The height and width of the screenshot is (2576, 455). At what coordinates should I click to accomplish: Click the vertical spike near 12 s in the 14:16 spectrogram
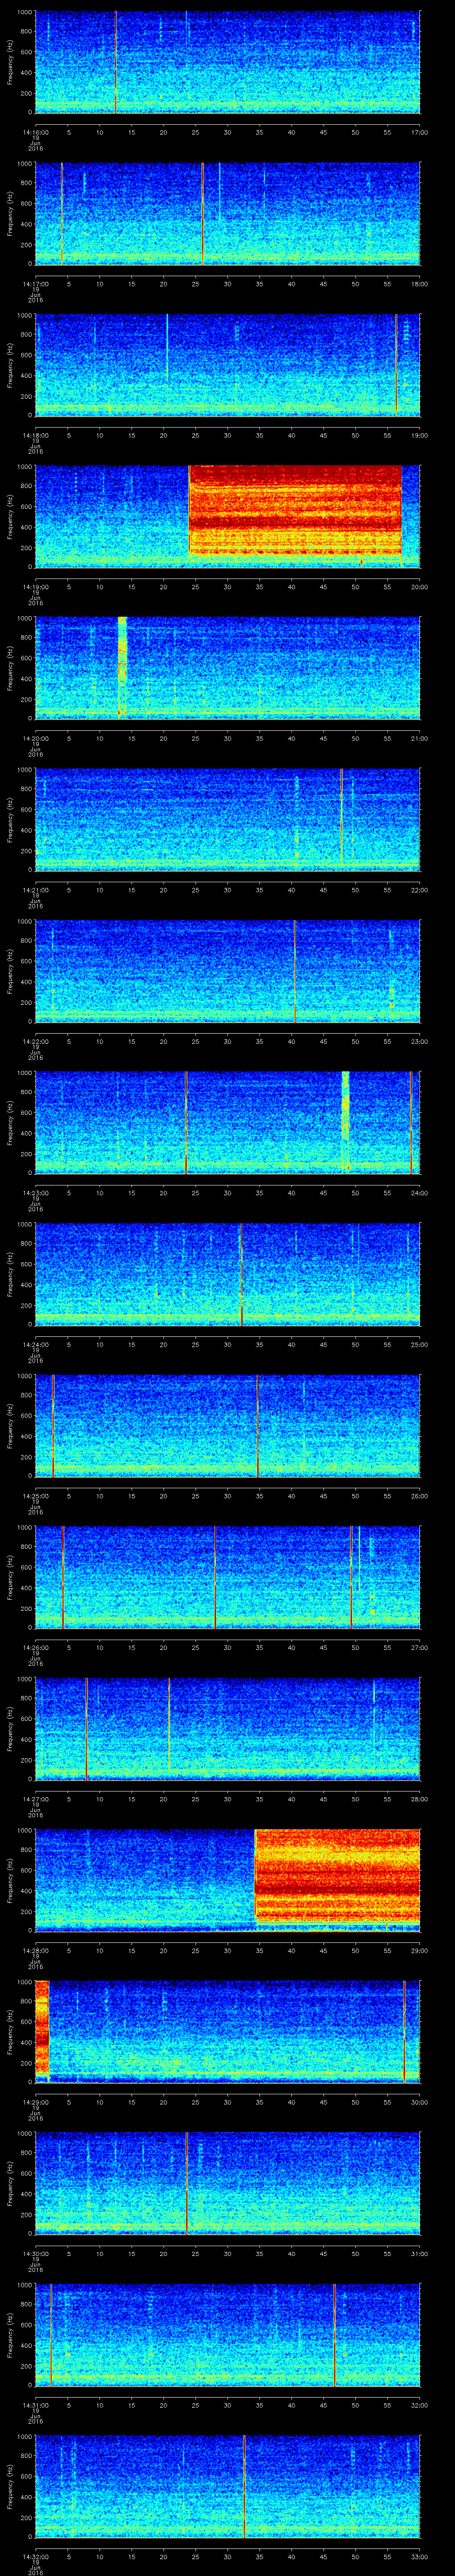tap(115, 62)
